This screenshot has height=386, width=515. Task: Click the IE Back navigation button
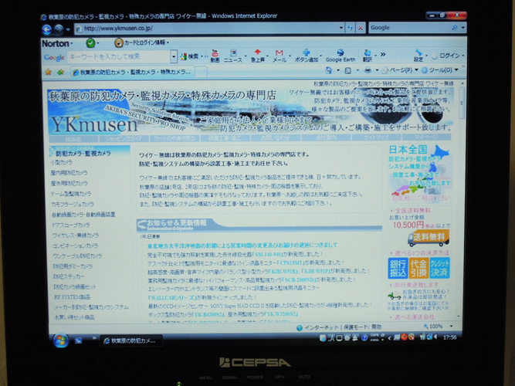48,29
